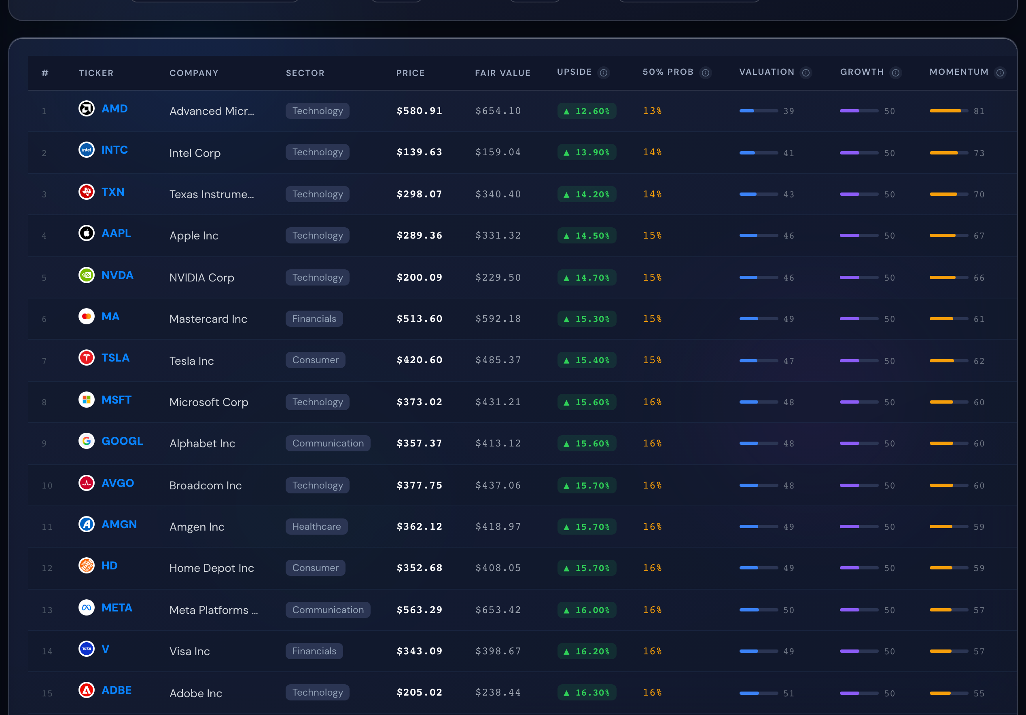The width and height of the screenshot is (1026, 715).
Task: Select the Broadcom Inc company name
Action: [206, 485]
